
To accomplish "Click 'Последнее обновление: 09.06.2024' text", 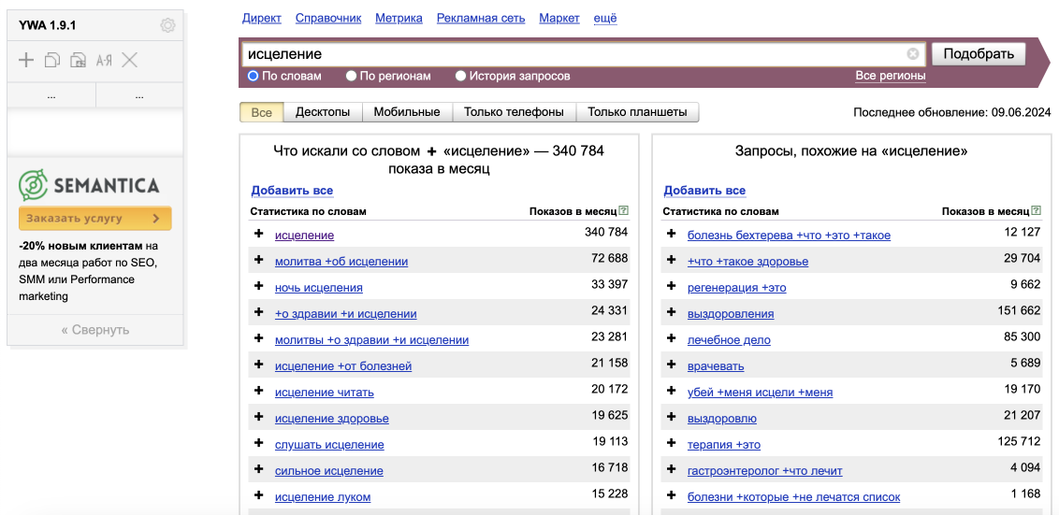I will (952, 112).
